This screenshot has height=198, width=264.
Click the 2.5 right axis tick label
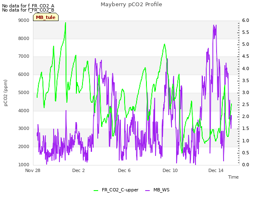point(245,104)
